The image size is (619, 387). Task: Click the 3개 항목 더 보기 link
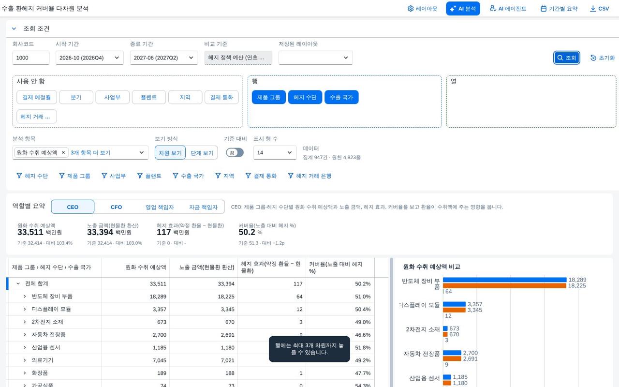pyautogui.click(x=90, y=152)
